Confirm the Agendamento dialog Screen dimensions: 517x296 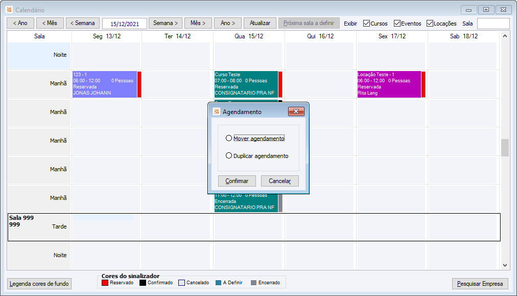point(237,181)
